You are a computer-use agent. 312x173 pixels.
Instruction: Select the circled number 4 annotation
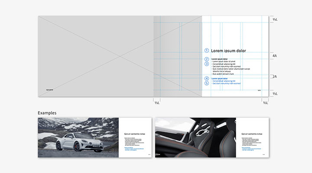point(207,78)
